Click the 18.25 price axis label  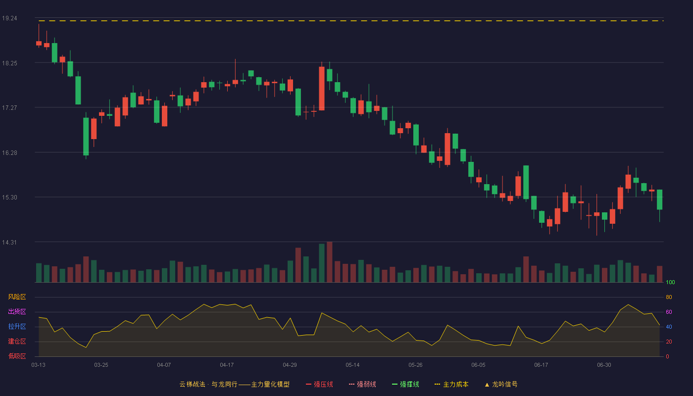pyautogui.click(x=9, y=63)
